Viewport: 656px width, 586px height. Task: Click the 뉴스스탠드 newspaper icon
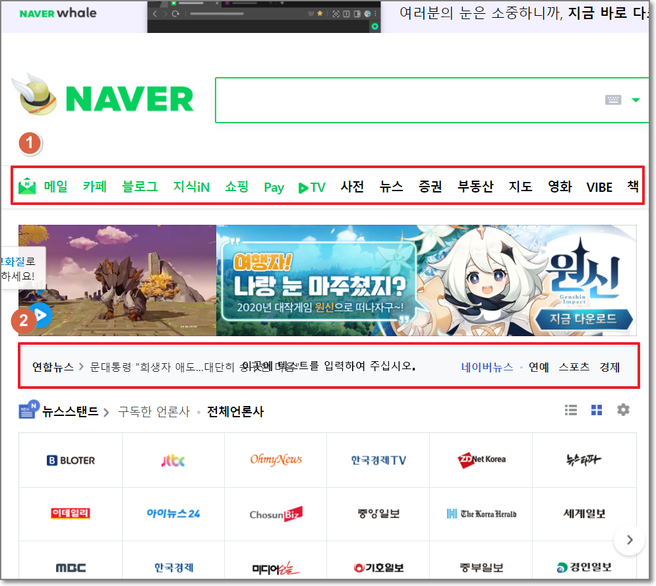(29, 409)
